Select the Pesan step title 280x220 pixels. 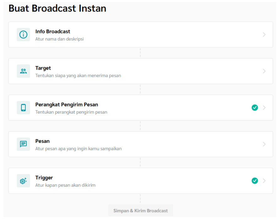click(42, 141)
